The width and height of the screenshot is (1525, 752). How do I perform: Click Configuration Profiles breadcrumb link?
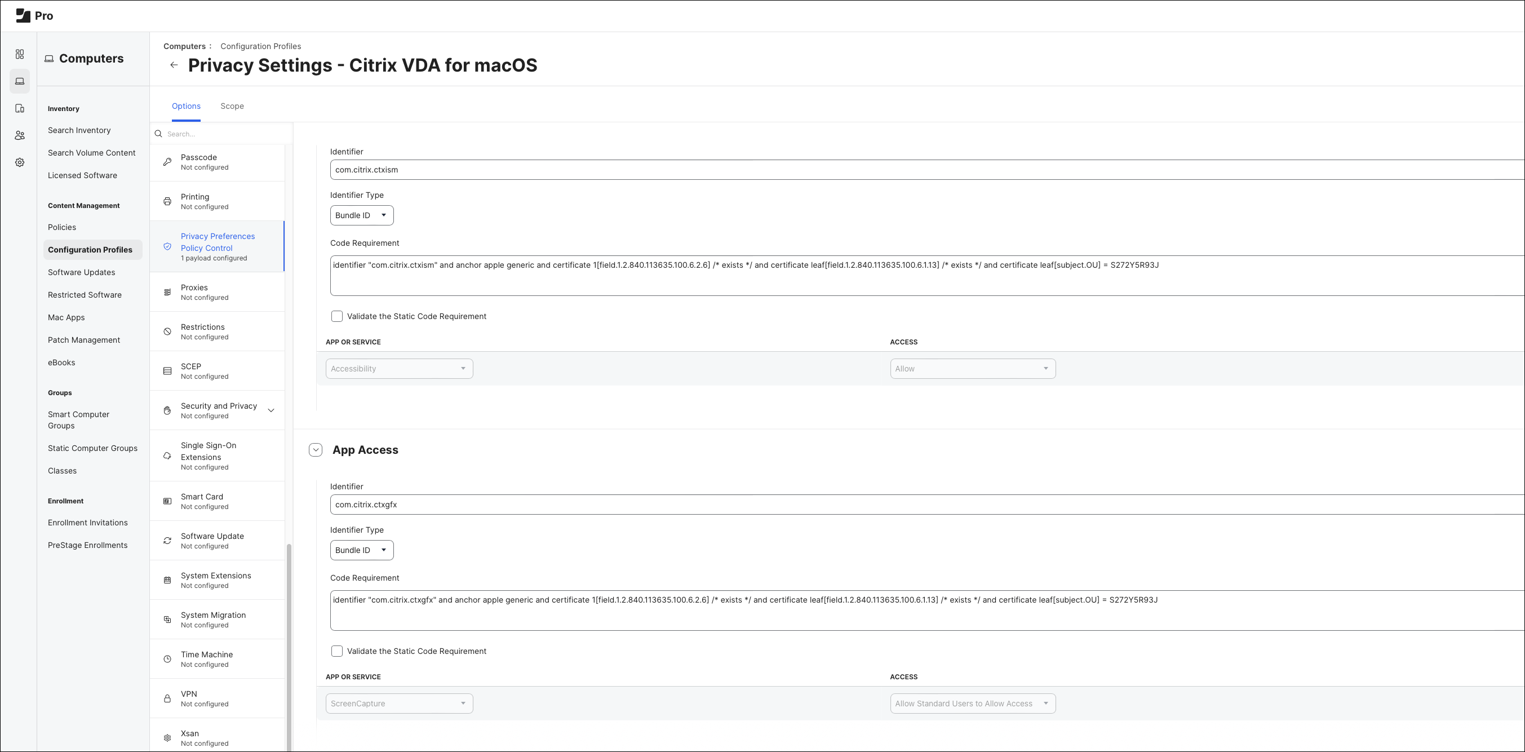(260, 46)
